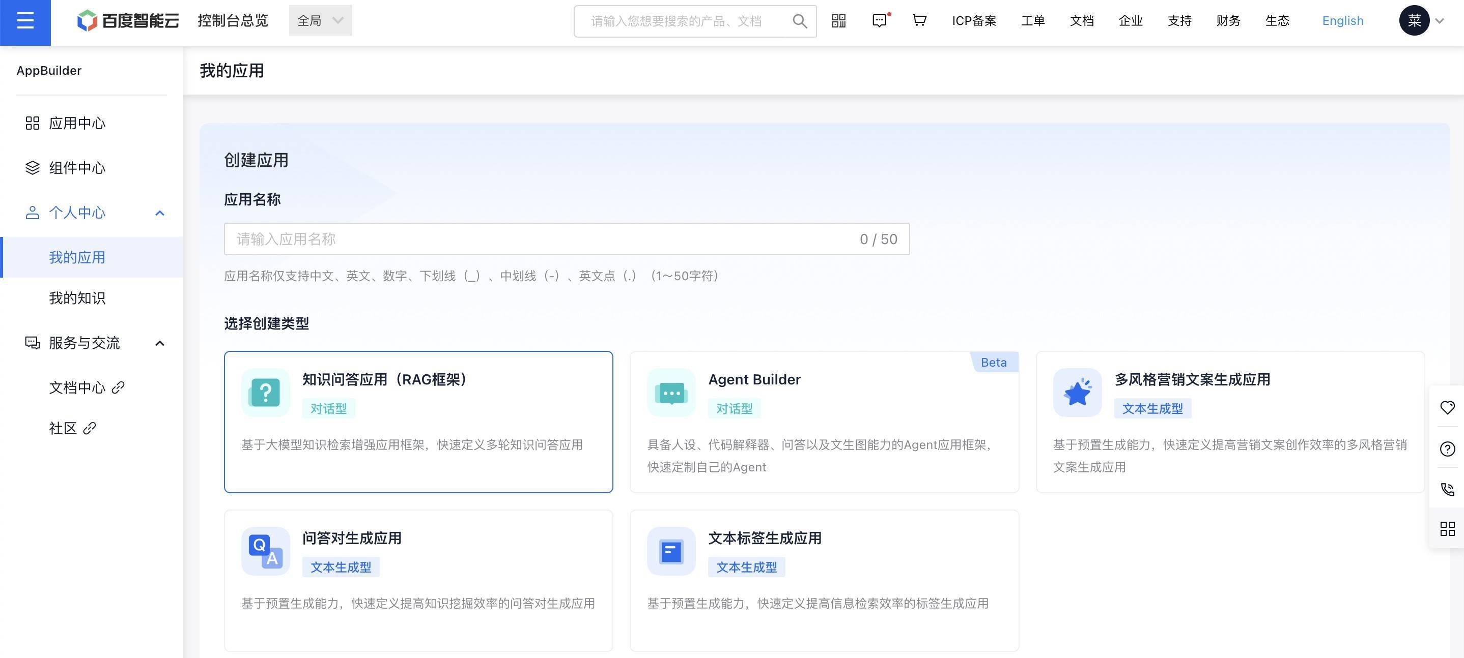Collapse the 服务与交流 section chevron
This screenshot has height=658, width=1464.
click(160, 343)
